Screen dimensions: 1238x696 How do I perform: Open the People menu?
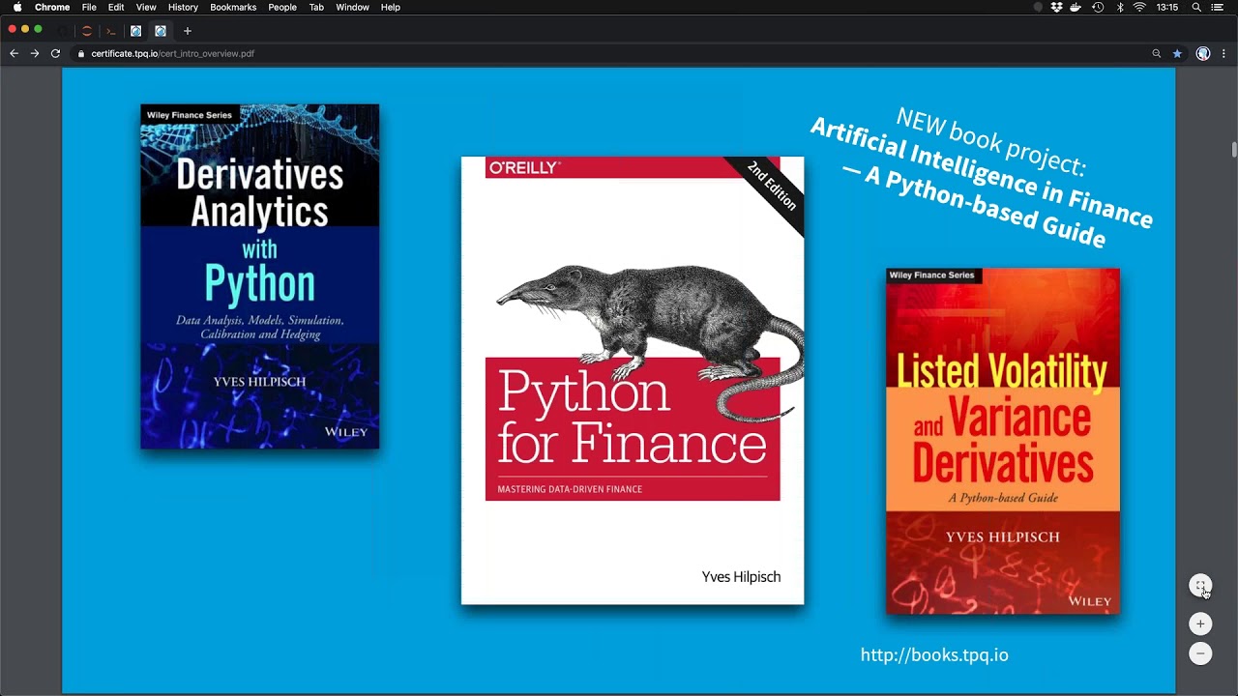pyautogui.click(x=282, y=7)
